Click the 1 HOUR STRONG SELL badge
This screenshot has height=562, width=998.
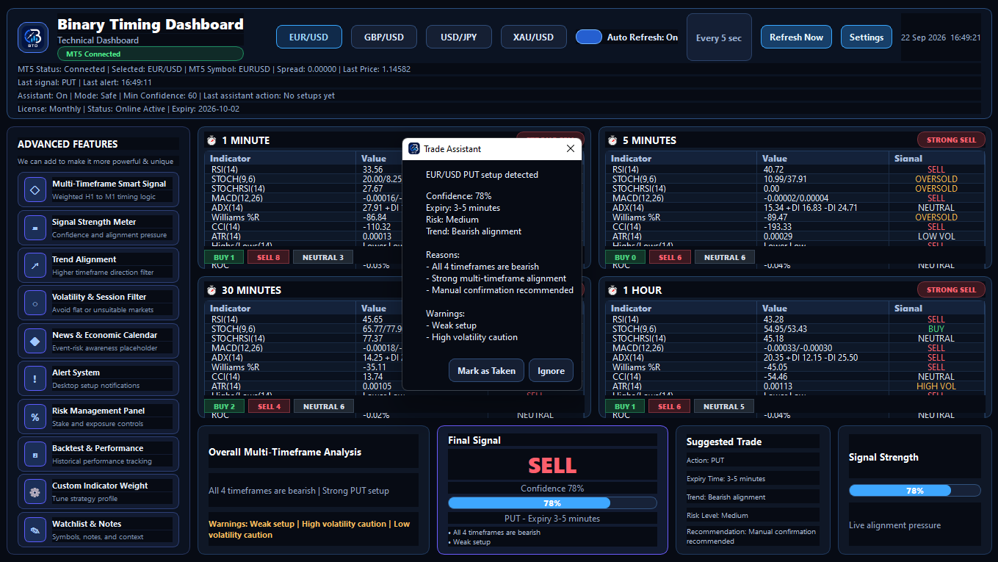tap(951, 289)
